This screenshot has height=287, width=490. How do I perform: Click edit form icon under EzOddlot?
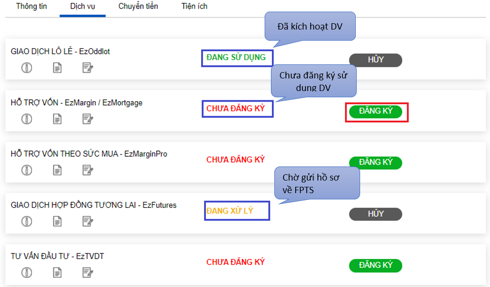point(88,68)
